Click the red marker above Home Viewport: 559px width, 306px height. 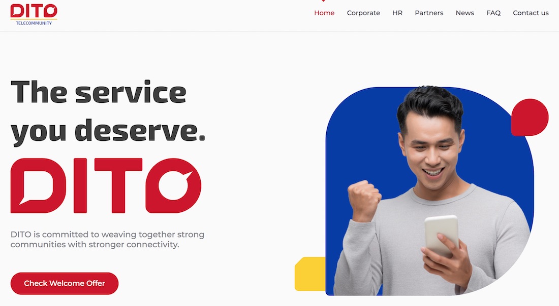click(323, 1)
